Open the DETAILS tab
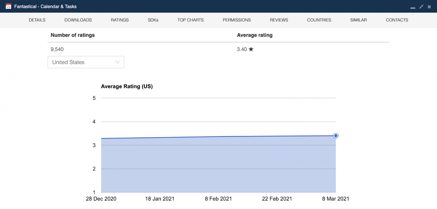The height and width of the screenshot is (209, 437). pos(37,20)
